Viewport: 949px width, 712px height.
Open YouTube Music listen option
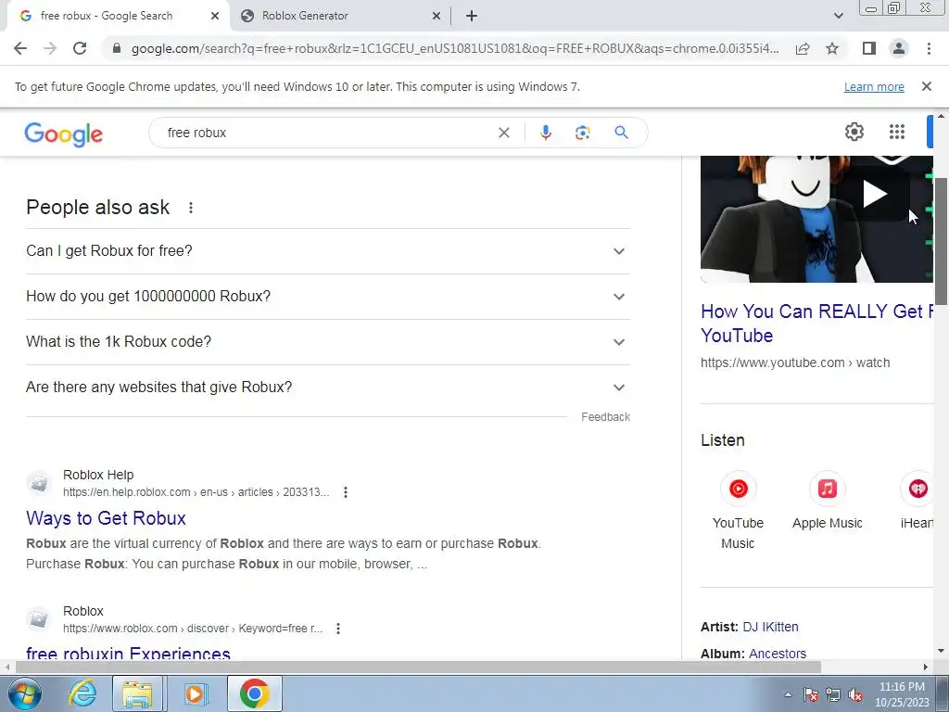click(738, 511)
